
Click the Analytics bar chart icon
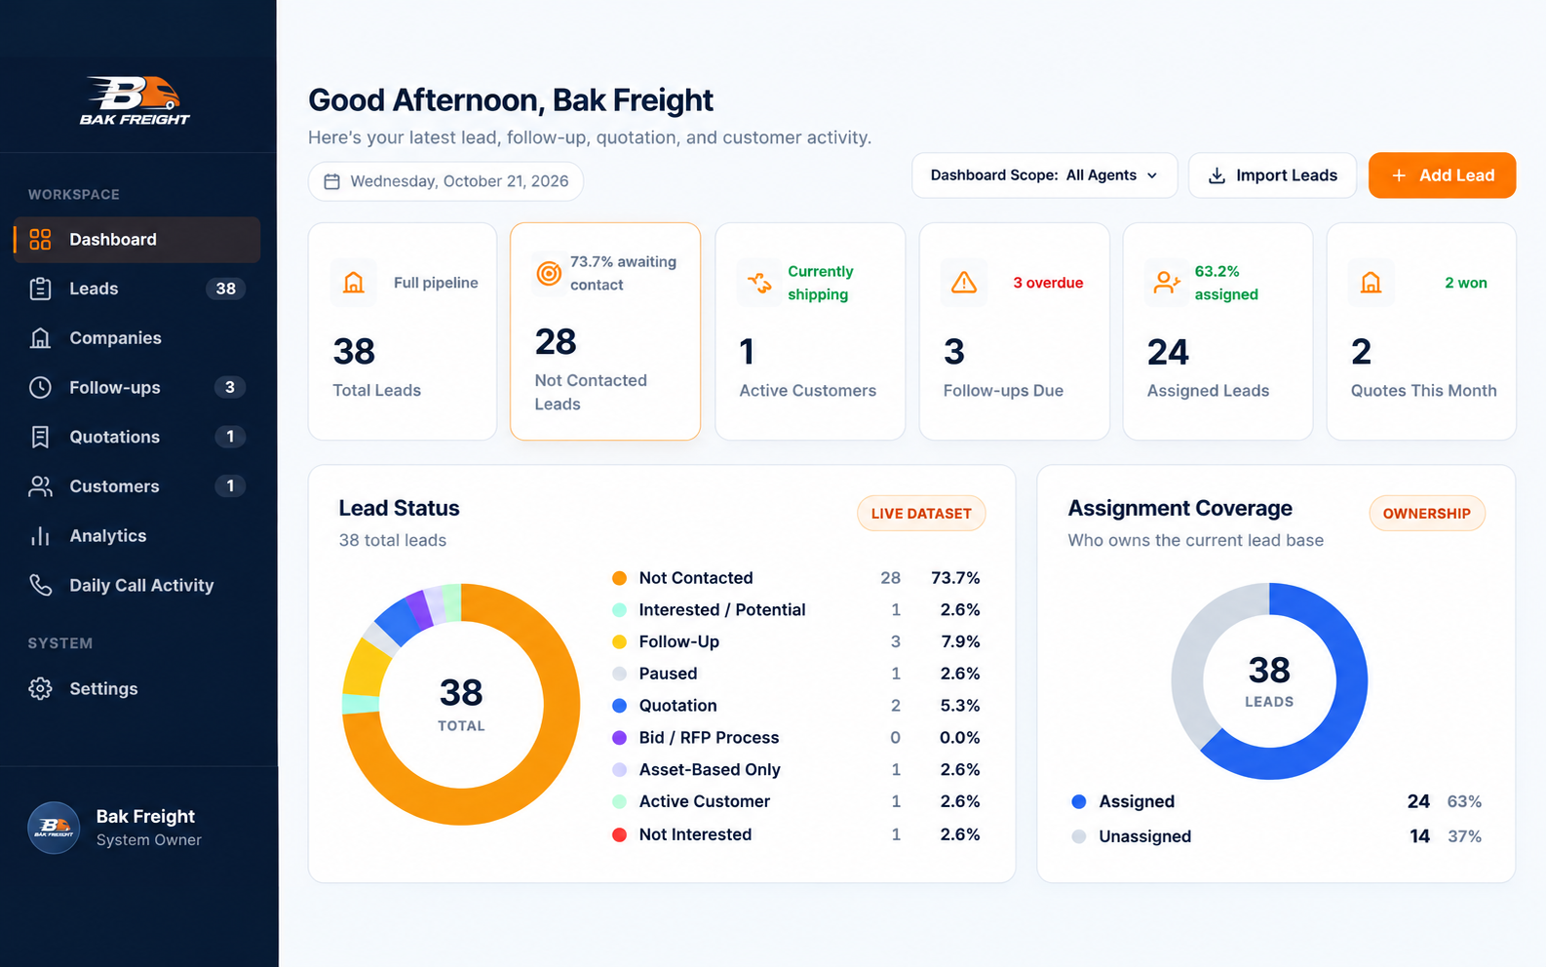40,536
